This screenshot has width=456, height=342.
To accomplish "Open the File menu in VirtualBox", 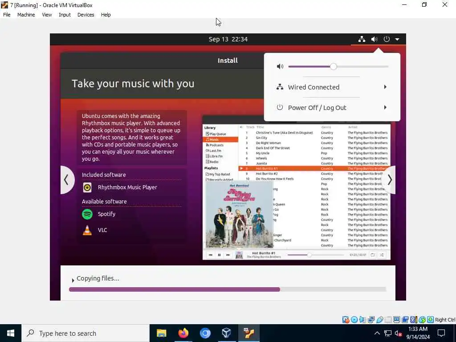I will pyautogui.click(x=7, y=15).
